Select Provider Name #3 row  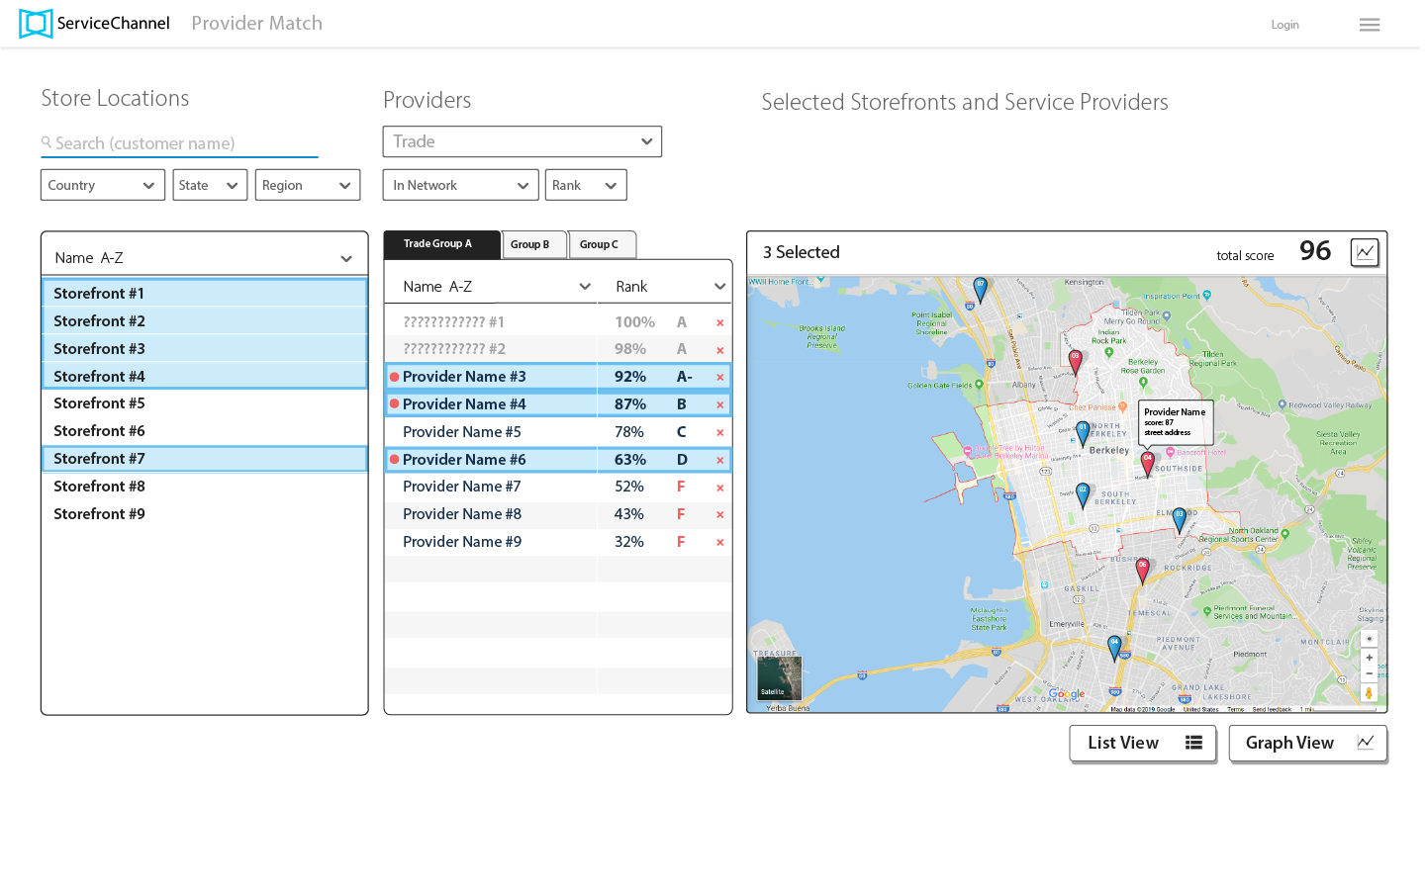click(x=558, y=377)
